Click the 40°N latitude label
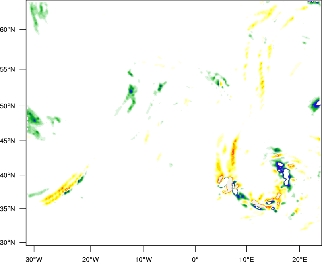The width and height of the screenshot is (322, 262). (x=8, y=175)
